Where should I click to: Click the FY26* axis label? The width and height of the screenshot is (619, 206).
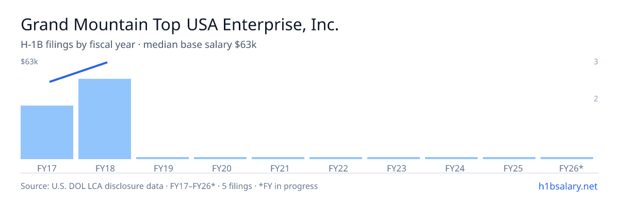click(571, 168)
